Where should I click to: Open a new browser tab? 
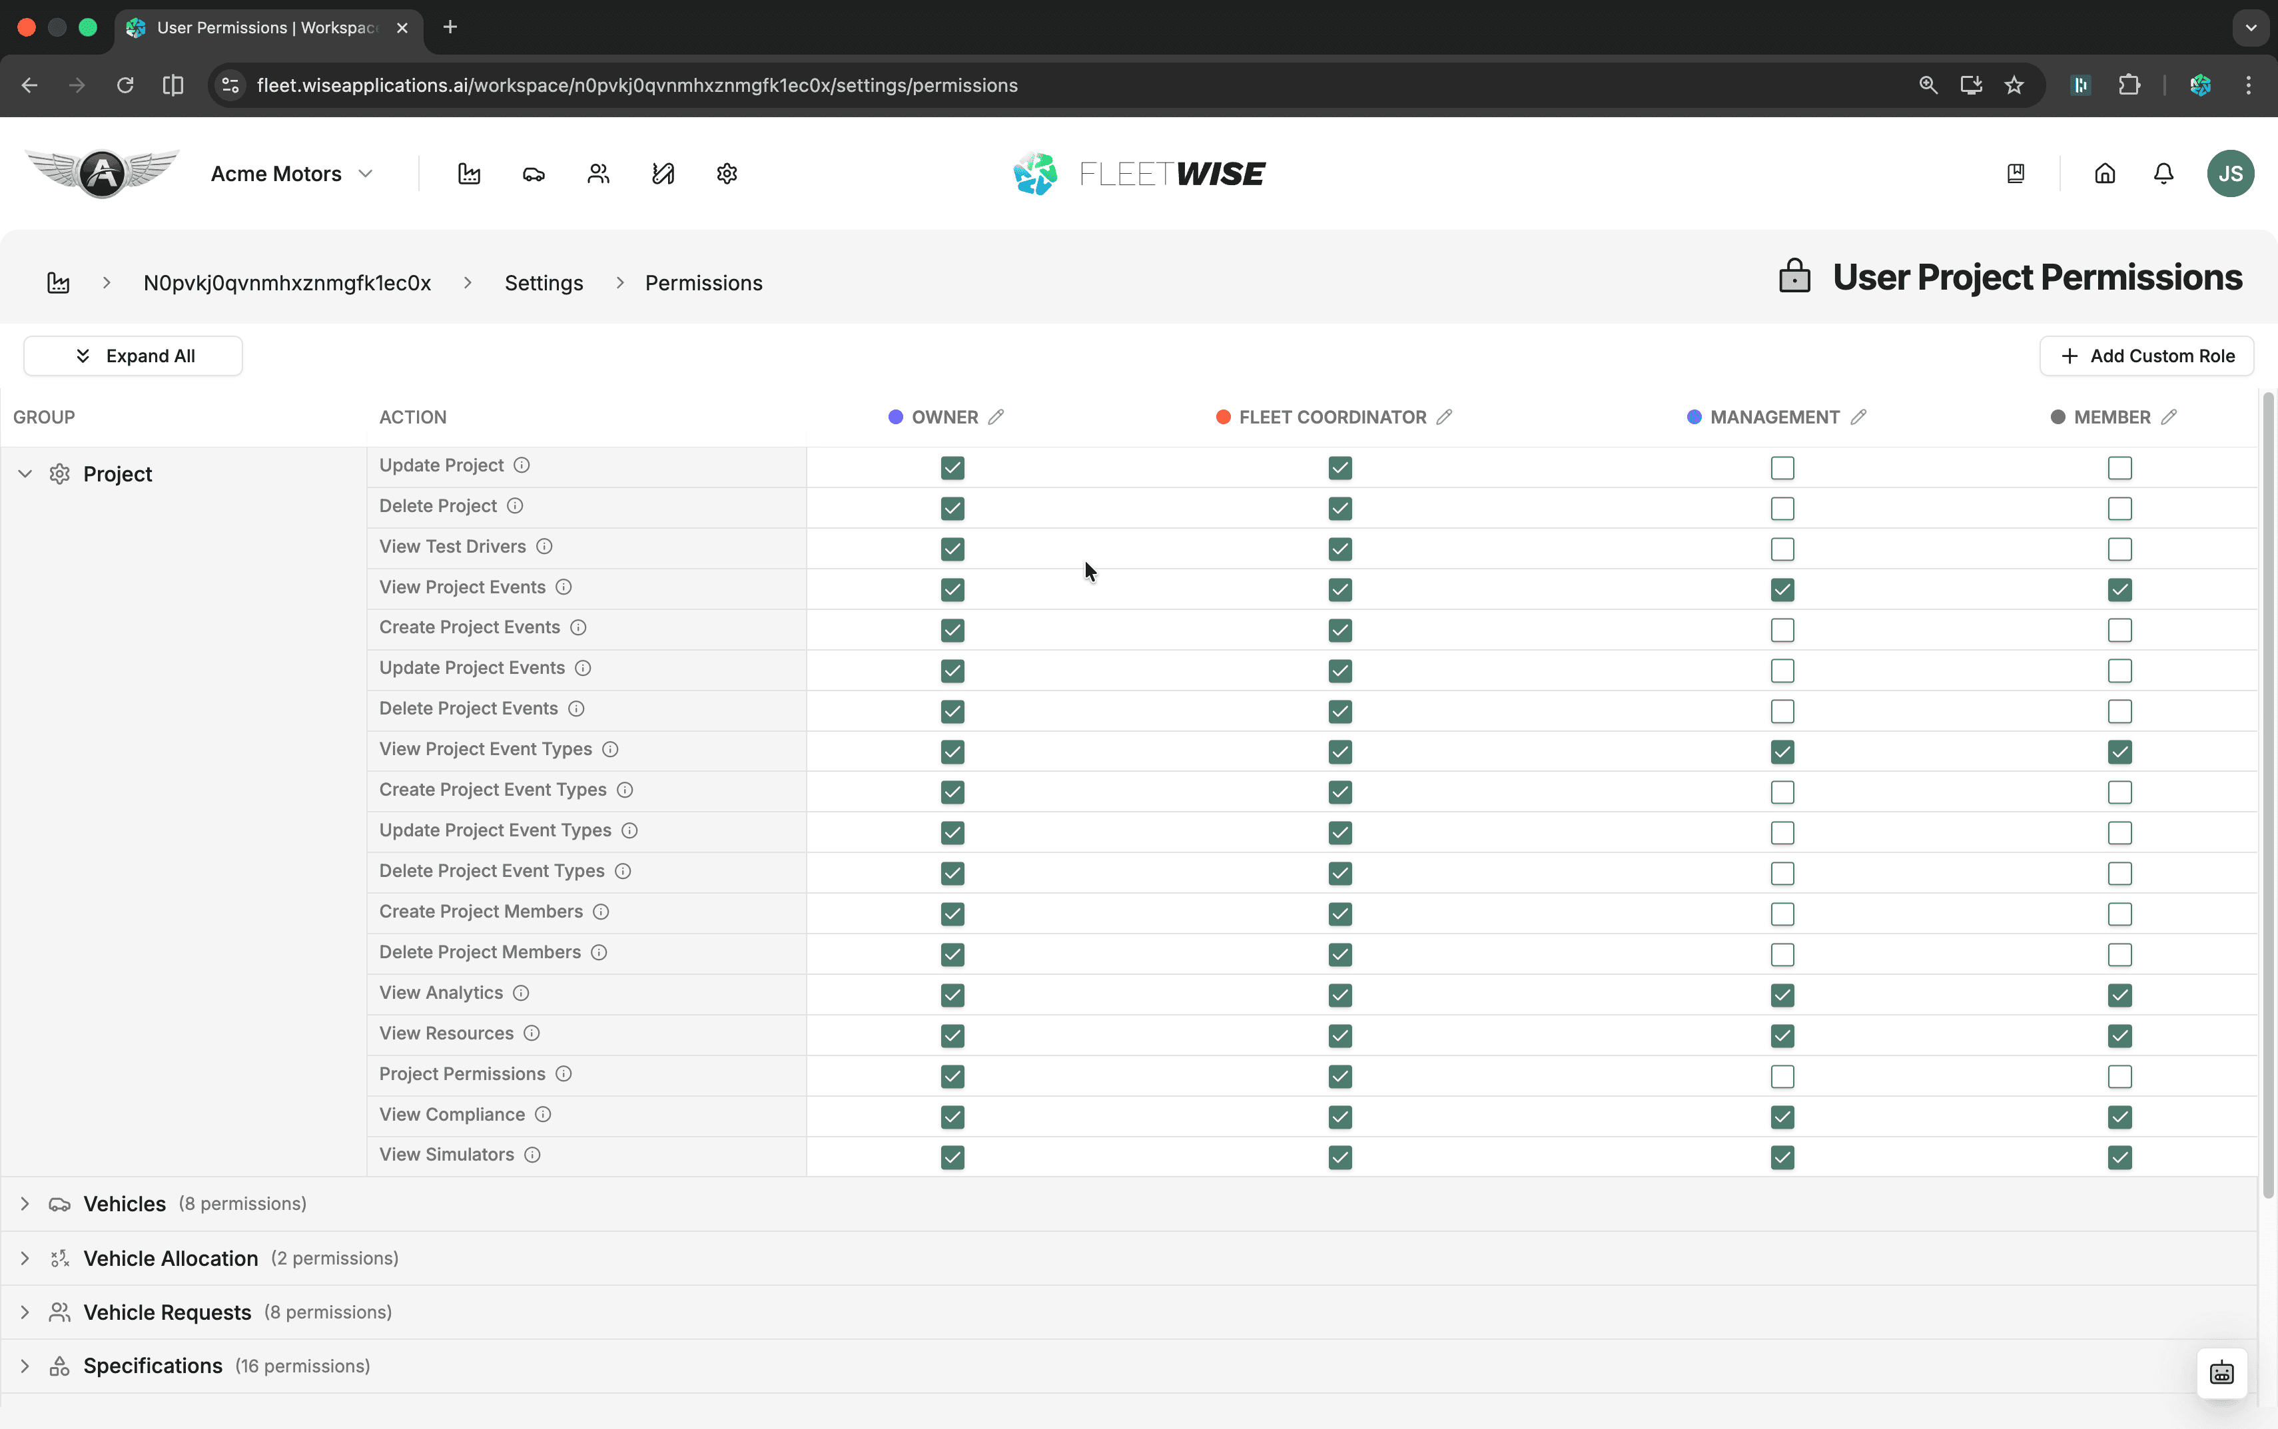point(450,27)
